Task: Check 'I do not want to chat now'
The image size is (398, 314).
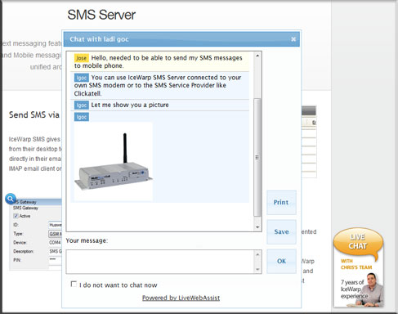Action: pos(74,284)
